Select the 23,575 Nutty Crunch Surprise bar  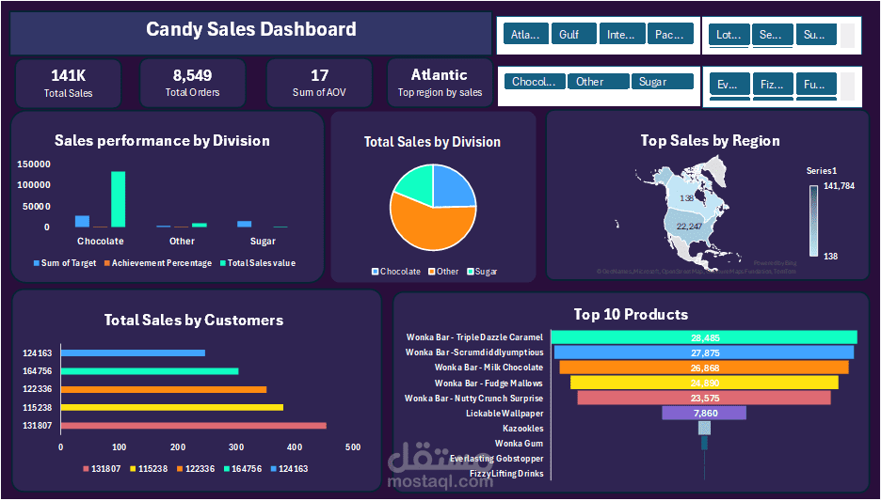coord(704,398)
